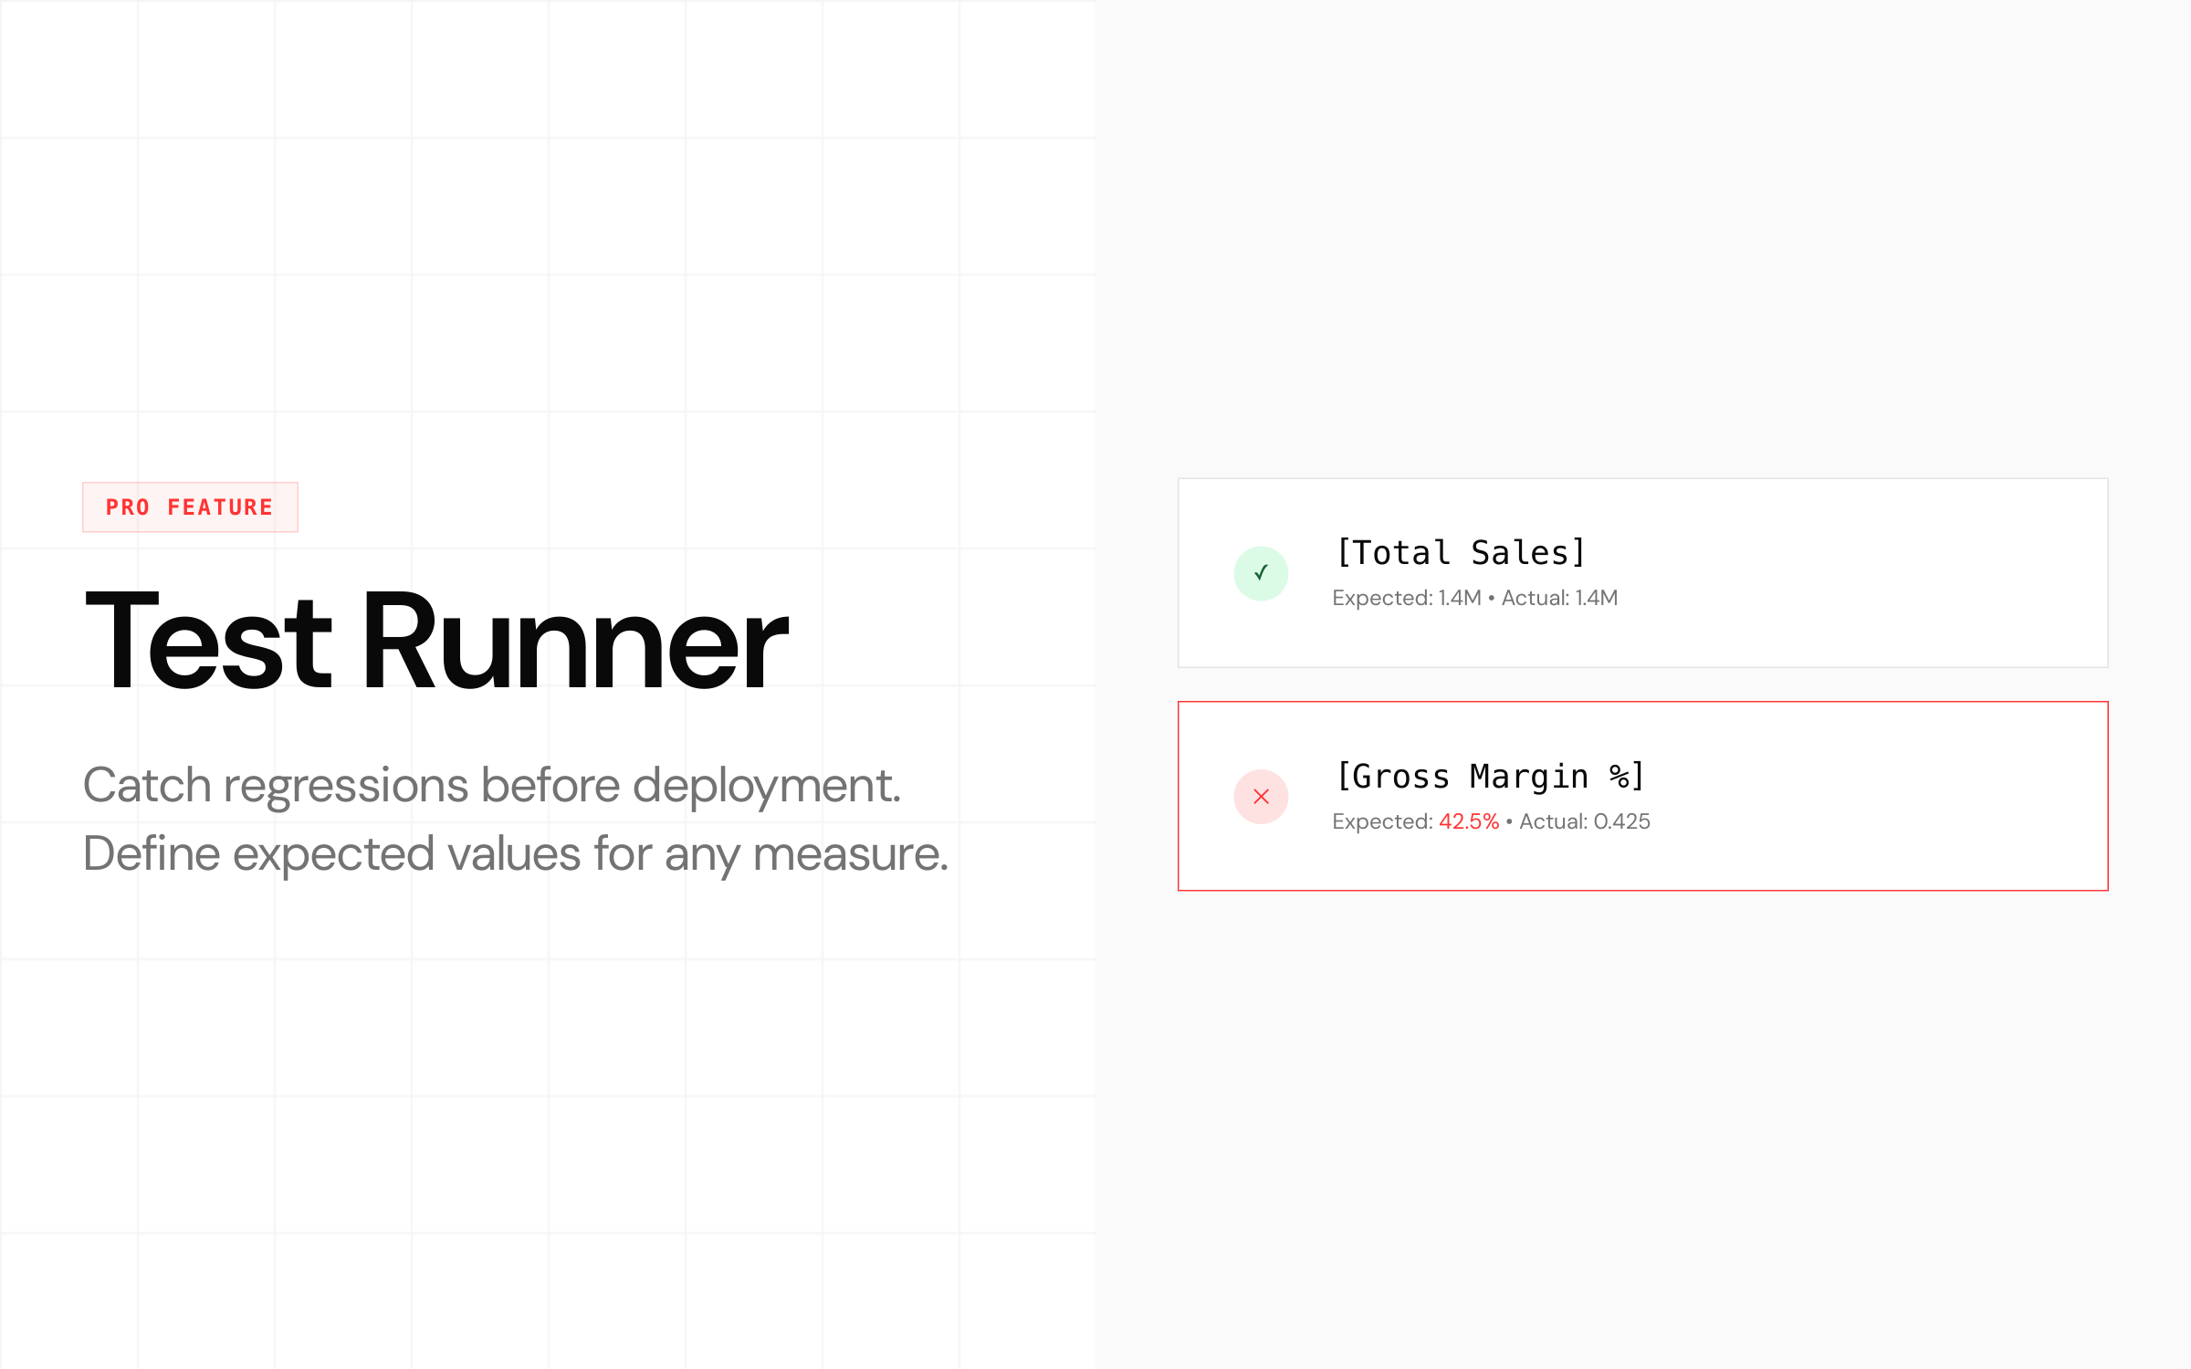Click the red X fail icon
The height and width of the screenshot is (1369, 2191).
point(1261,797)
